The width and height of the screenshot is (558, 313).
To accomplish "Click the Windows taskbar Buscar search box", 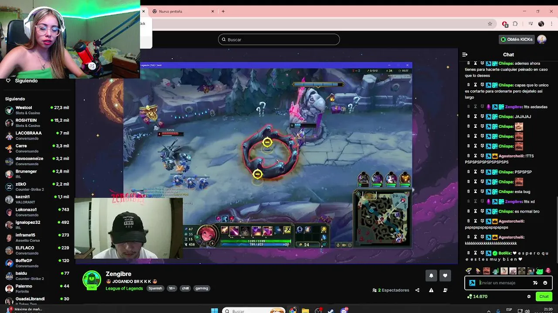I will 254,310.
